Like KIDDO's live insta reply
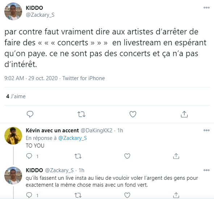This screenshot has height=199, width=214. [x=127, y=195]
